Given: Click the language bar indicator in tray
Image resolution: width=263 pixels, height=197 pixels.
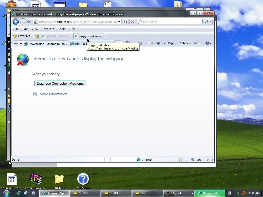Looking at the screenshot, I should 230,193.
